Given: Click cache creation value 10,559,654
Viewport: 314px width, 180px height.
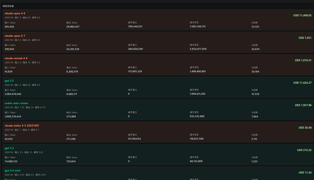Looking at the screenshot, I should [x=134, y=139].
